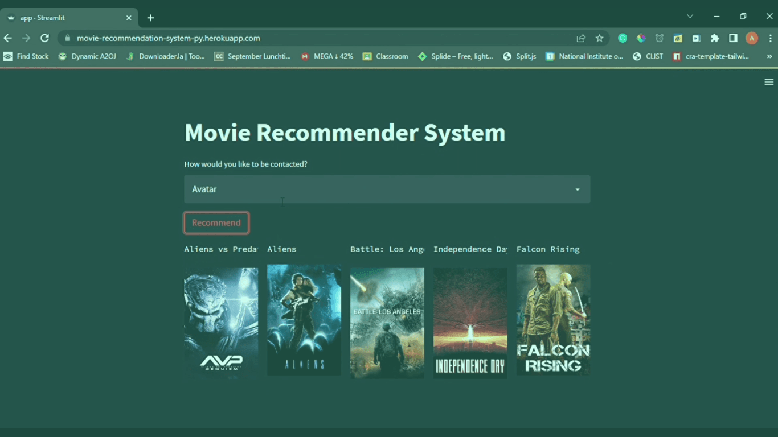
Task: Click the 'Independence Da' title text
Action: point(470,249)
